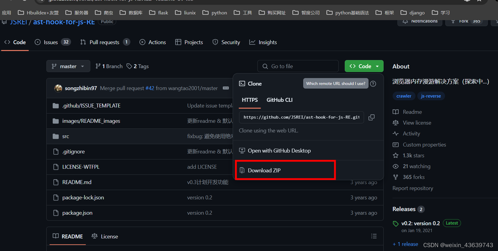Screen dimensions: 498x251
Task: Open the Projects tab
Action: click(x=189, y=42)
